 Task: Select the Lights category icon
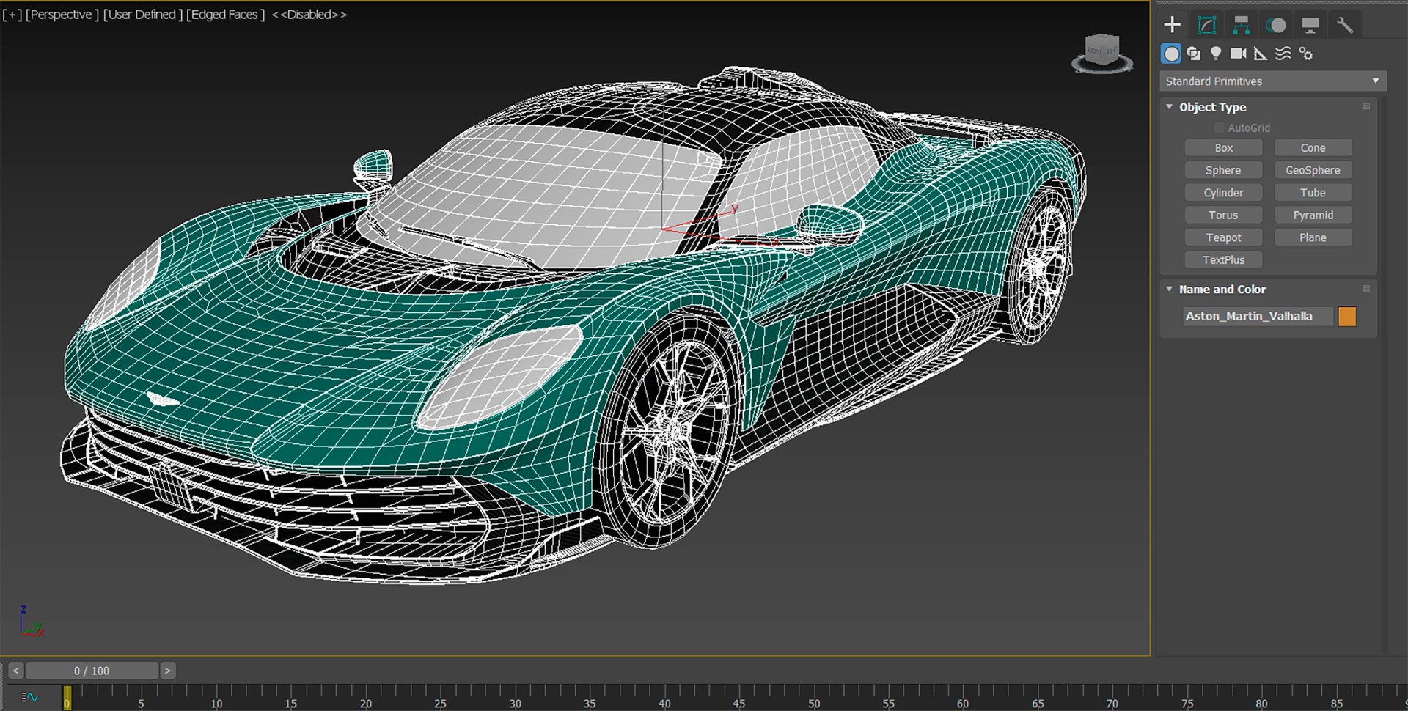tap(1216, 54)
